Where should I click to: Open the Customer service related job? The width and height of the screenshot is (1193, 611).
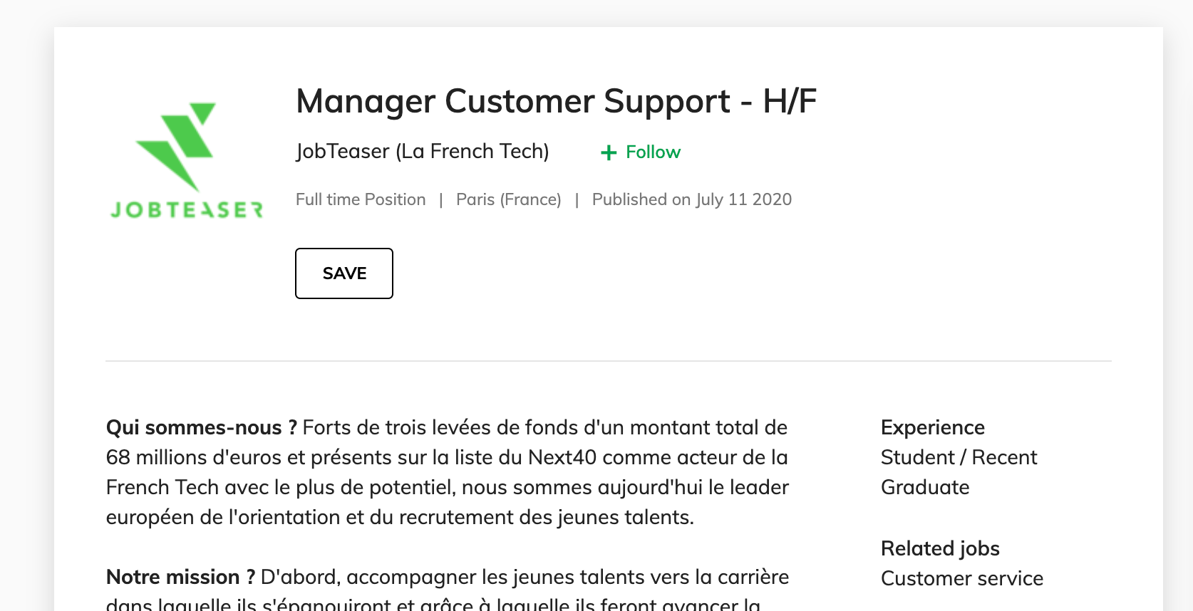(x=962, y=578)
